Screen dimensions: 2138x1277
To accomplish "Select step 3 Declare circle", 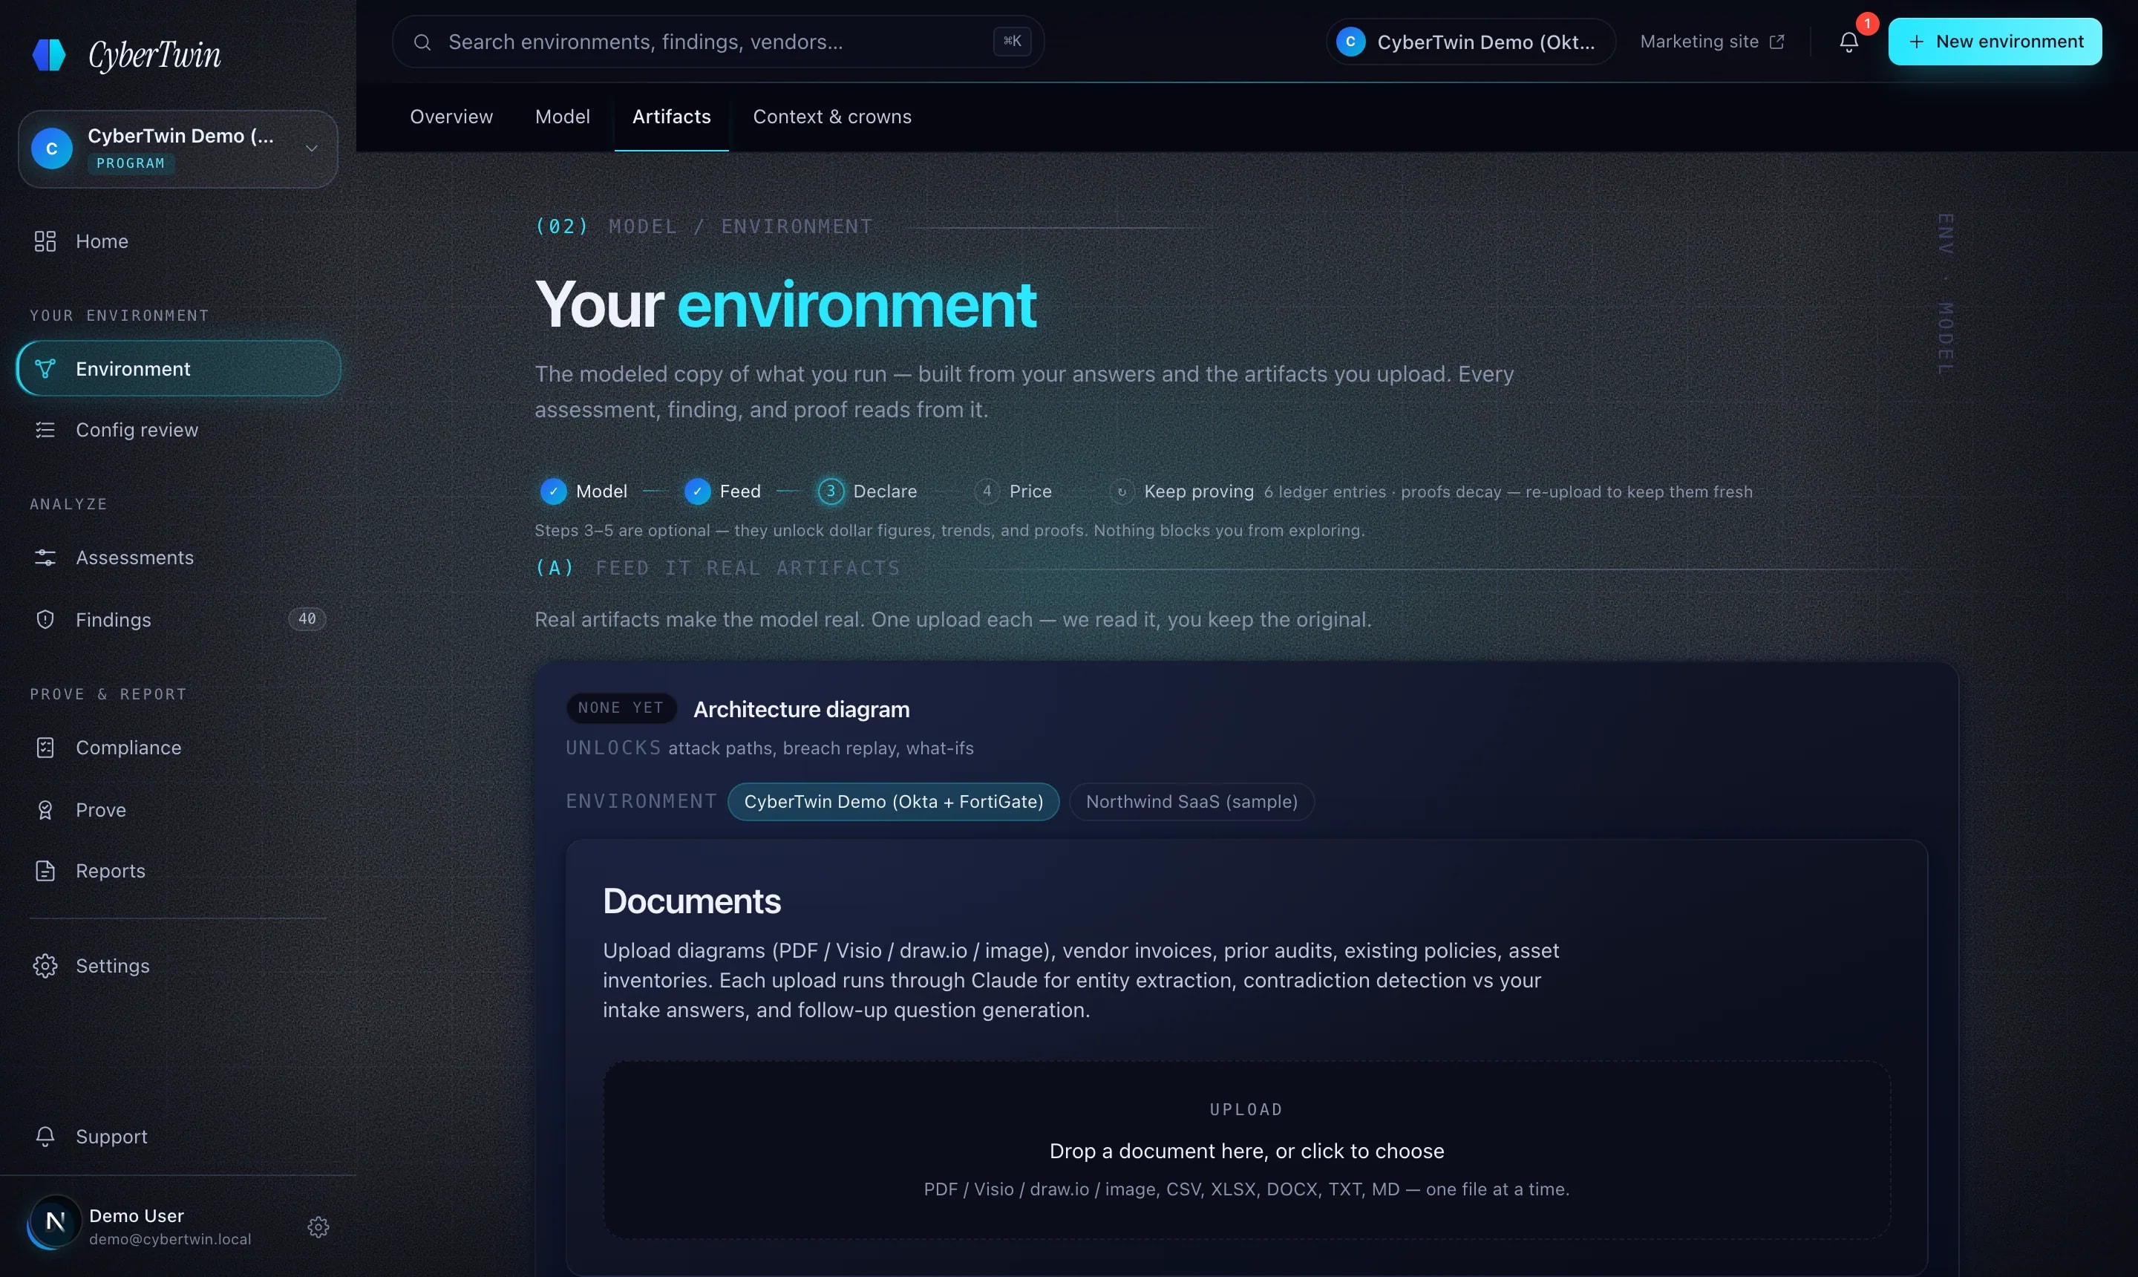I will pos(830,491).
